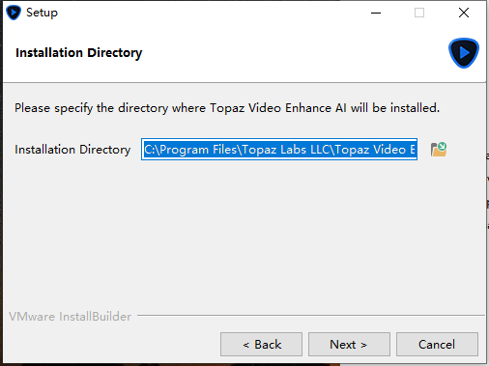Viewport: 489px width, 366px height.
Task: Click the 'Setup' window title
Action: 42,13
